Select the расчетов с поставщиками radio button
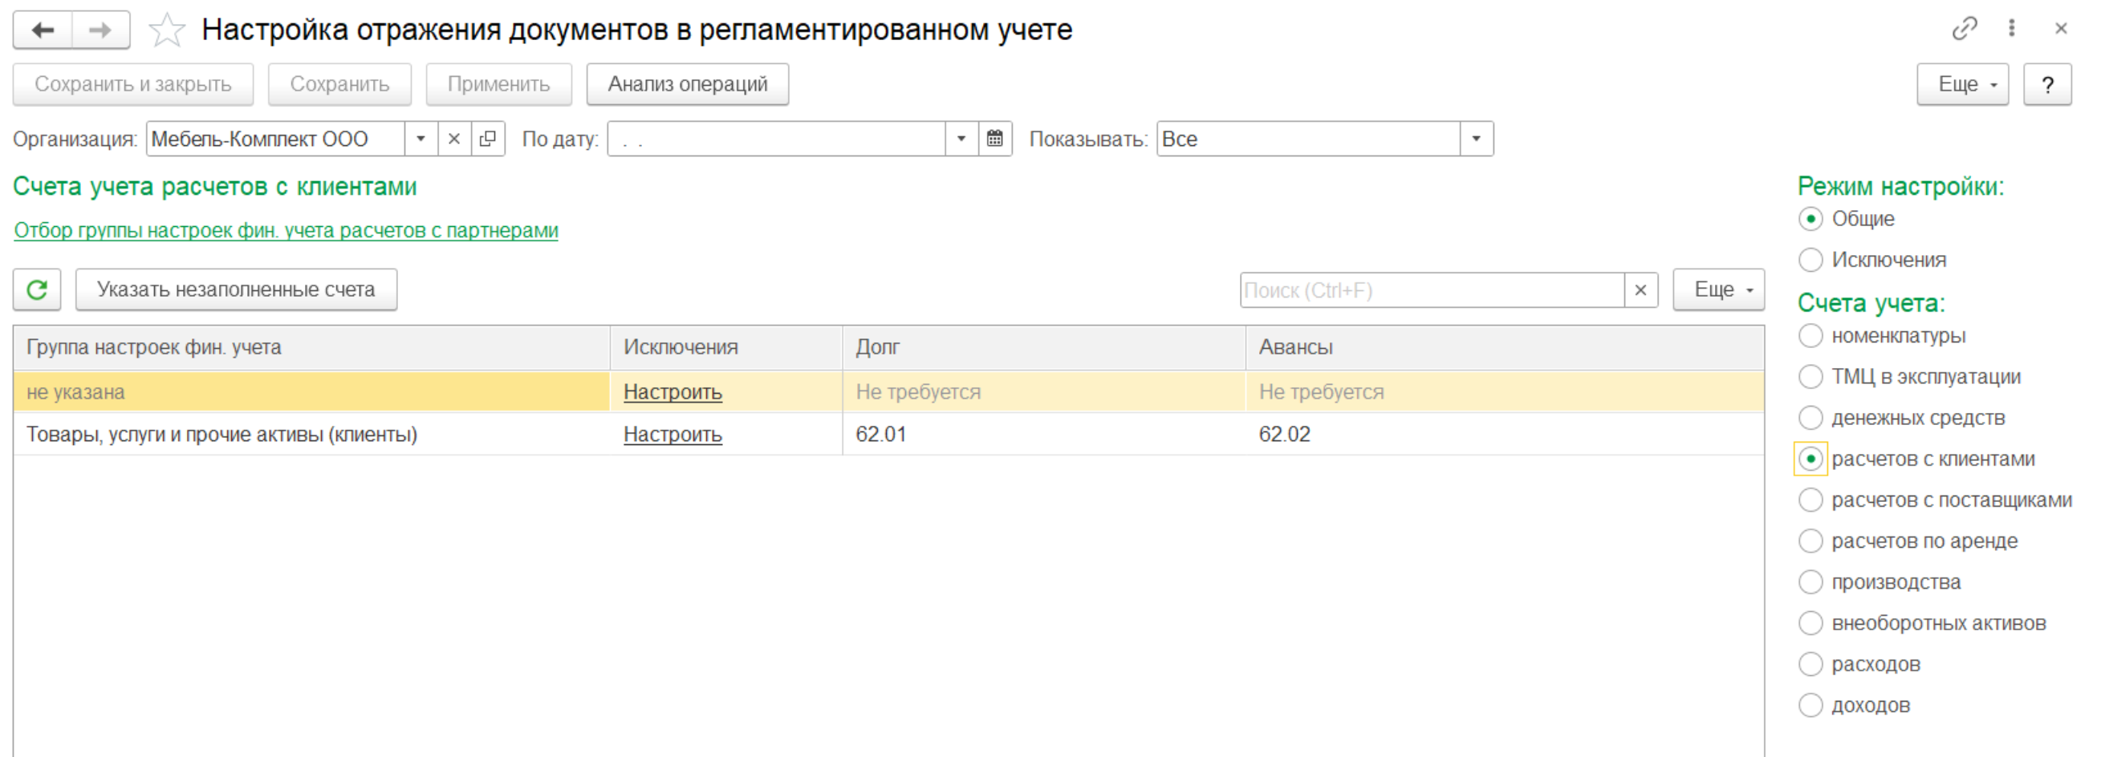 [x=1810, y=500]
